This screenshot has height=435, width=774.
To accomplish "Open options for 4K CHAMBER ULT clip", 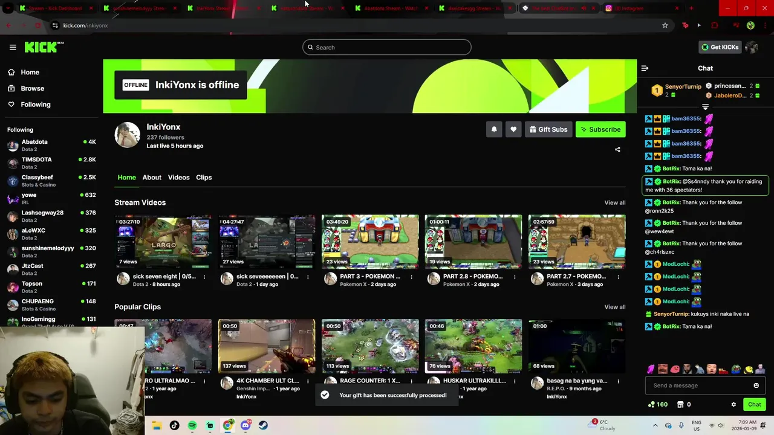I will pos(308,382).
